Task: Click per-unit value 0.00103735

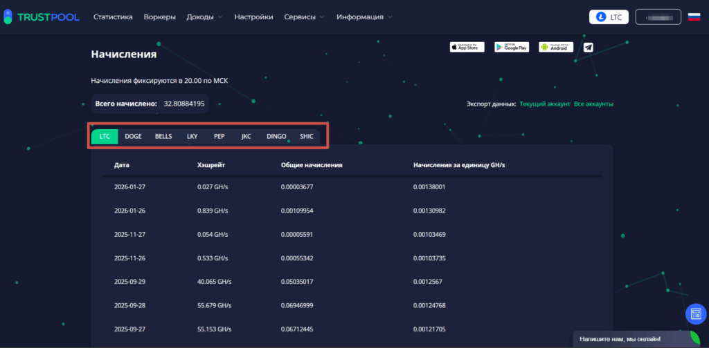Action: coord(429,258)
